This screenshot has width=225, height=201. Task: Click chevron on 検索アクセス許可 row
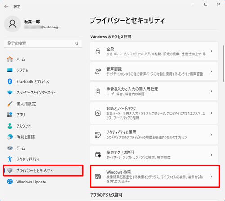[211, 155]
